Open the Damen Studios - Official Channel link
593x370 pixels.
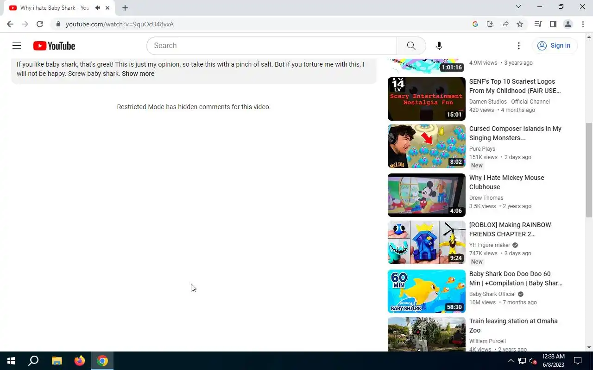[510, 102]
